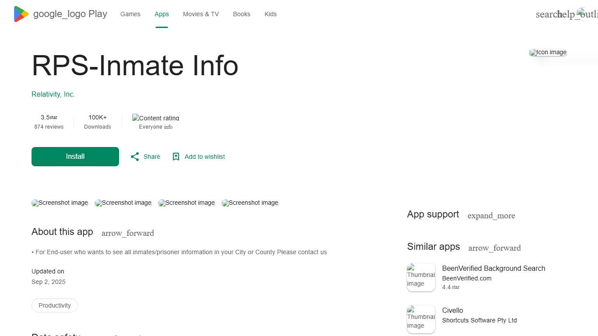598x336 pixels.
Task: Open the Civello app listing
Action: [x=453, y=311]
